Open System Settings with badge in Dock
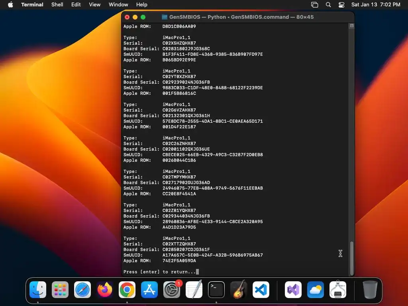This screenshot has height=306, width=408. click(x=172, y=290)
